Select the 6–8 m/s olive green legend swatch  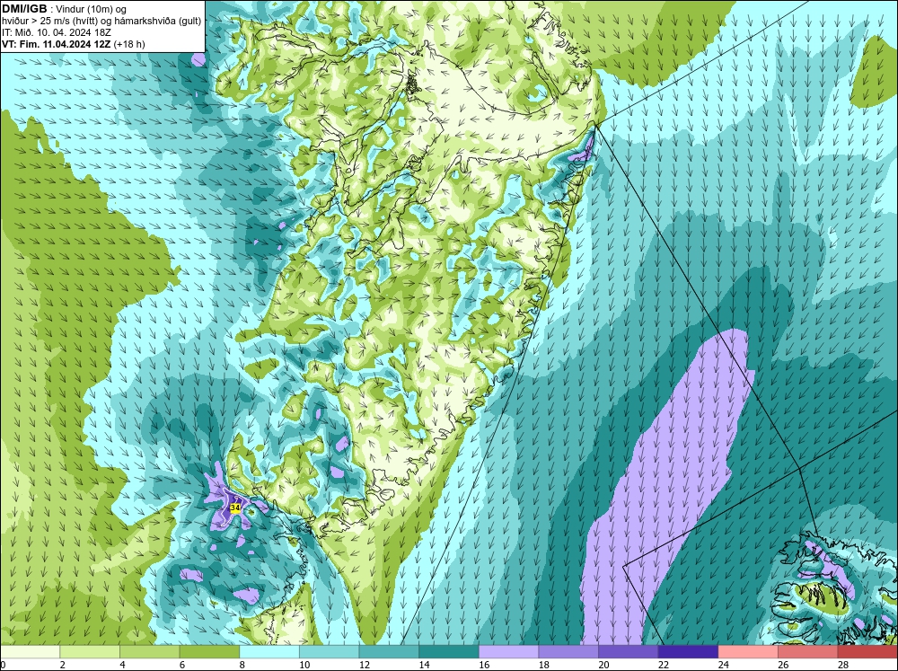point(209,652)
